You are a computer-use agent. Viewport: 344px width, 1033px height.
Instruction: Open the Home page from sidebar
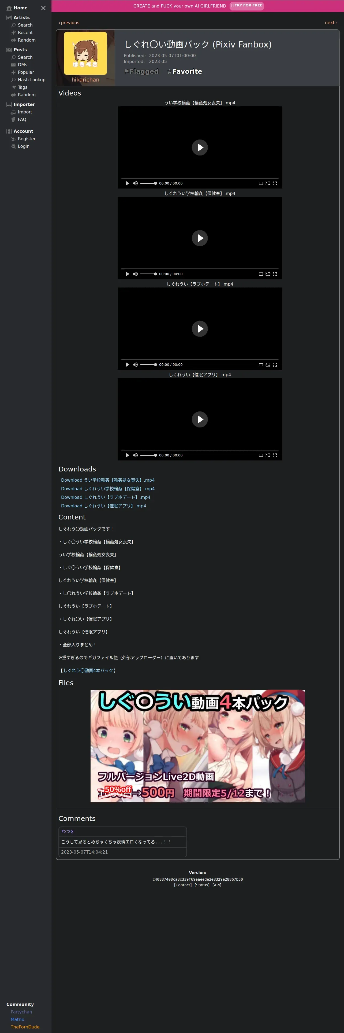(x=17, y=8)
